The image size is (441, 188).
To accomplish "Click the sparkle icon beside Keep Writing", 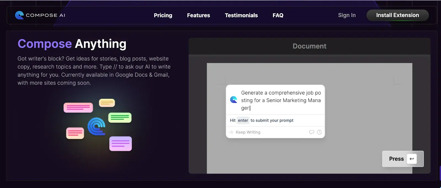I will [x=231, y=132].
